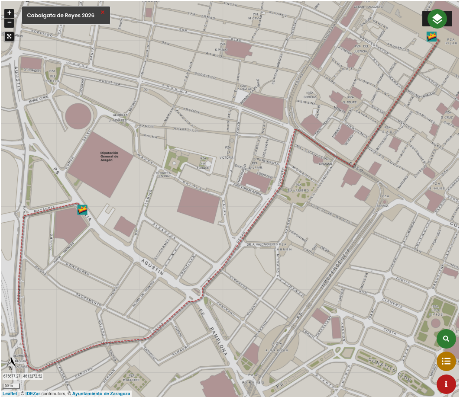This screenshot has height=397, width=460.
Task: Follow the Leaflet attribution link
Action: point(10,394)
